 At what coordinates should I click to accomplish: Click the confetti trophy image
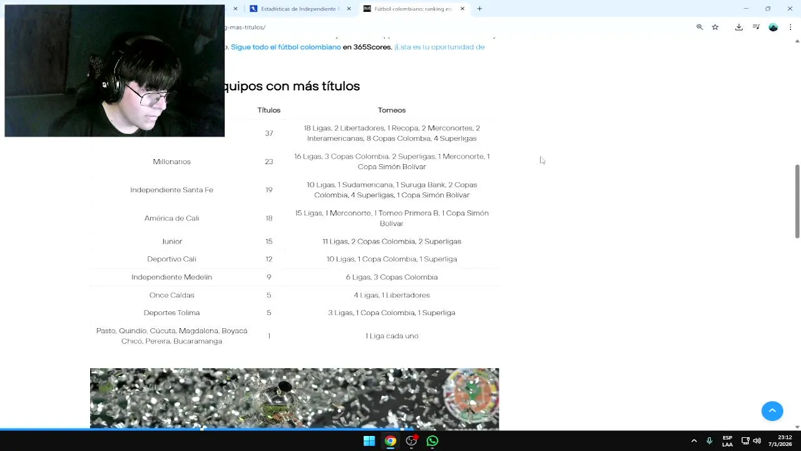point(294,398)
